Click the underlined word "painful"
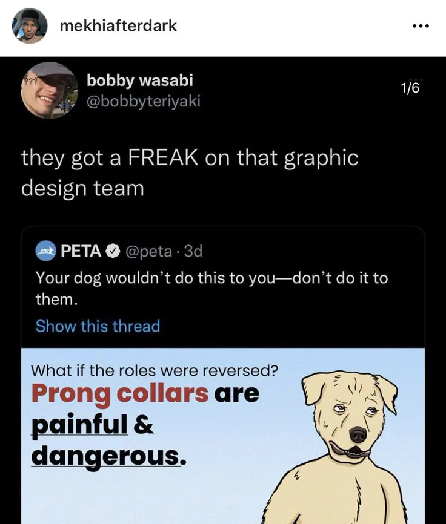This screenshot has width=446, height=524. click(x=79, y=424)
